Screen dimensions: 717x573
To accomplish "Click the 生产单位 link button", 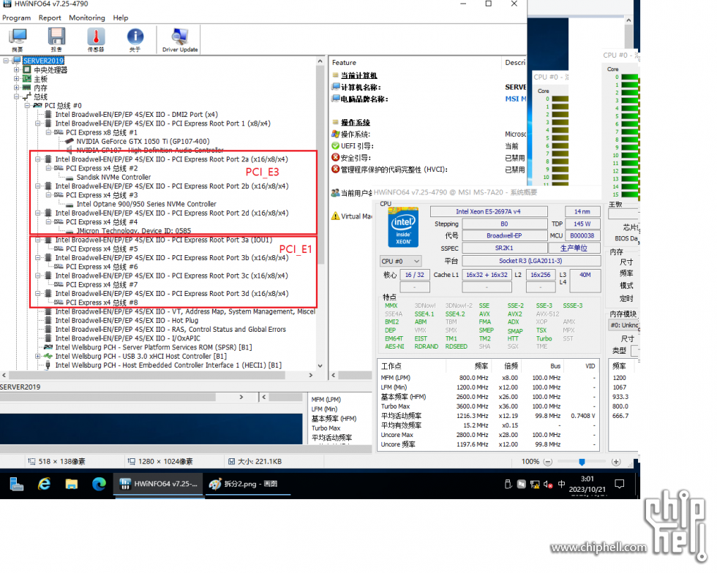I will click(574, 248).
